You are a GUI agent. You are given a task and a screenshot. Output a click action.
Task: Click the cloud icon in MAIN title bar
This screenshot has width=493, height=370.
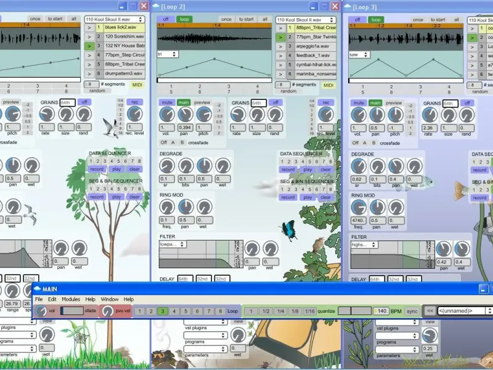(38, 289)
